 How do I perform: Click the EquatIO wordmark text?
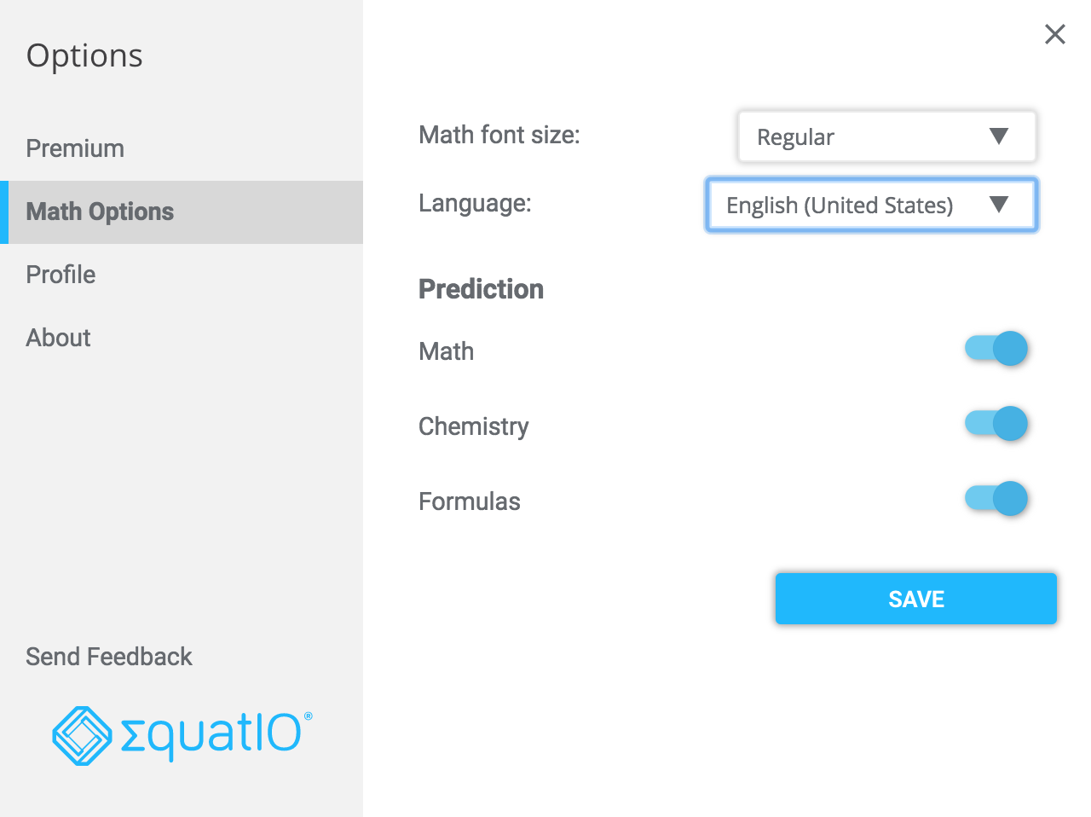click(213, 735)
